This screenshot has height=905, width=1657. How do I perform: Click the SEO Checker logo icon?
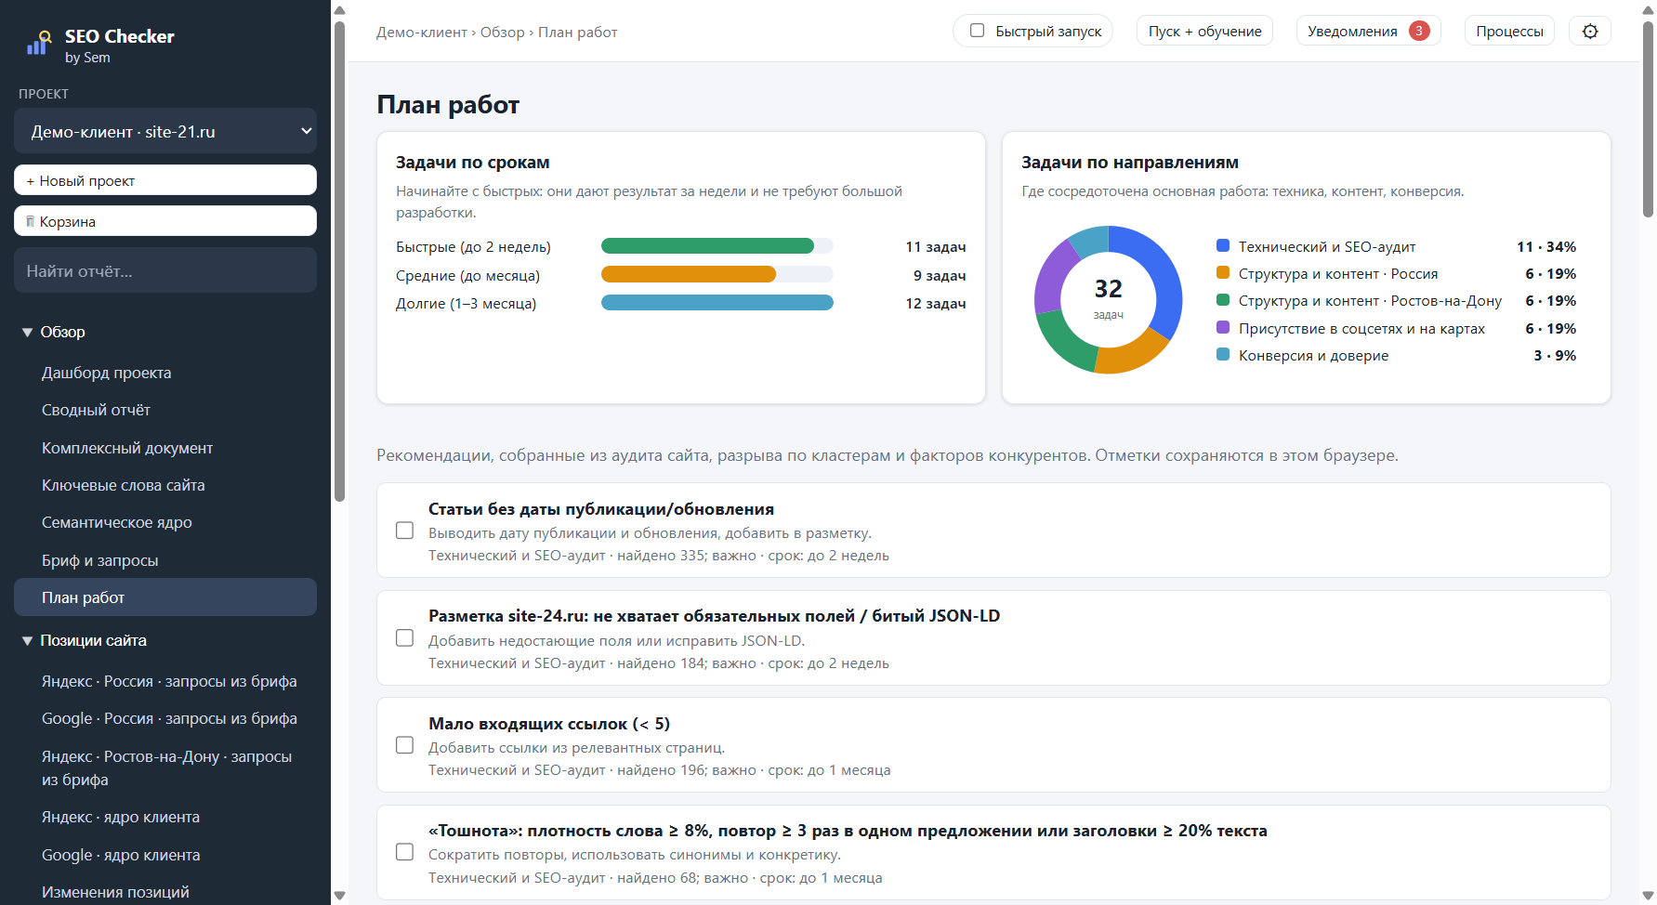[38, 44]
